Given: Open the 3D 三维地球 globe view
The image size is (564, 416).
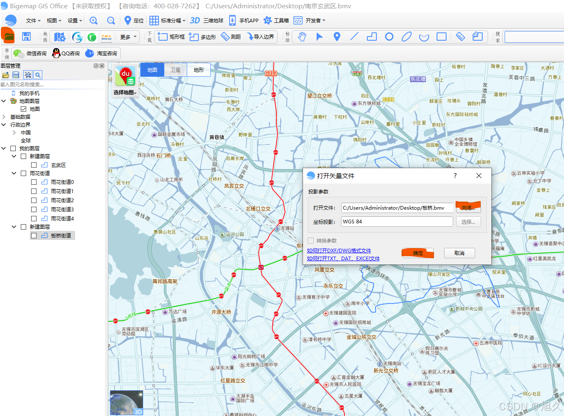Looking at the screenshot, I should [x=207, y=20].
